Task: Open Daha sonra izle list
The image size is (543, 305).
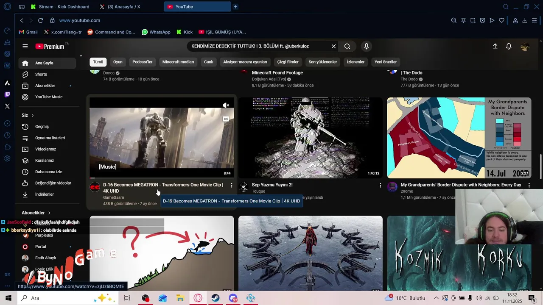Action: click(x=47, y=172)
